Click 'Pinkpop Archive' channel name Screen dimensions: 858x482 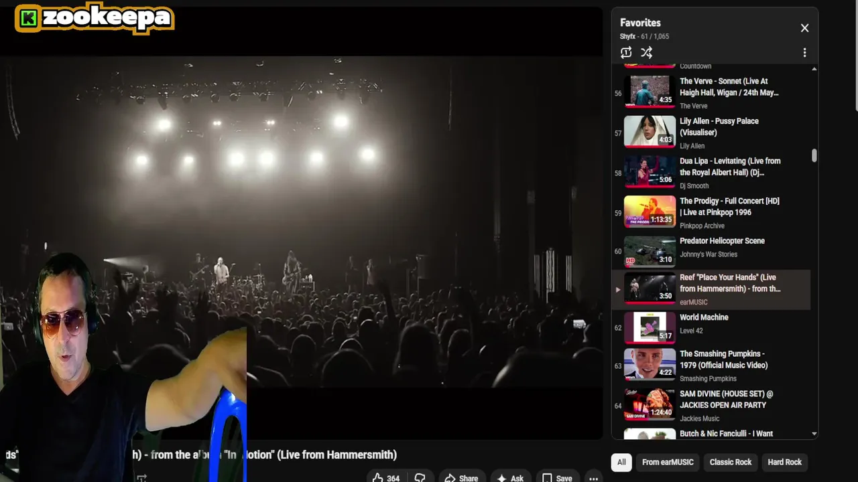(702, 226)
